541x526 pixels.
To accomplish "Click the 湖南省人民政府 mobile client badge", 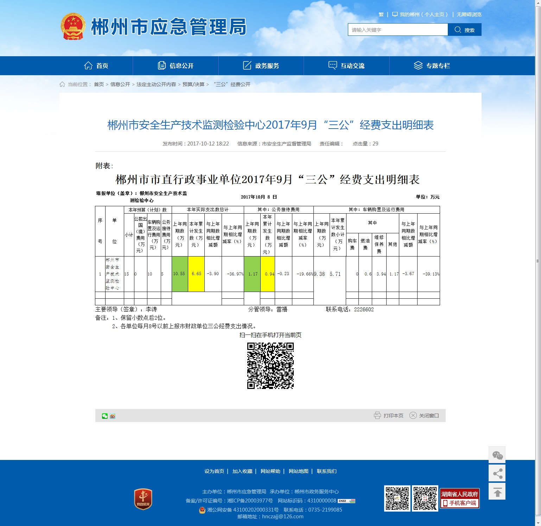I will coord(460,498).
